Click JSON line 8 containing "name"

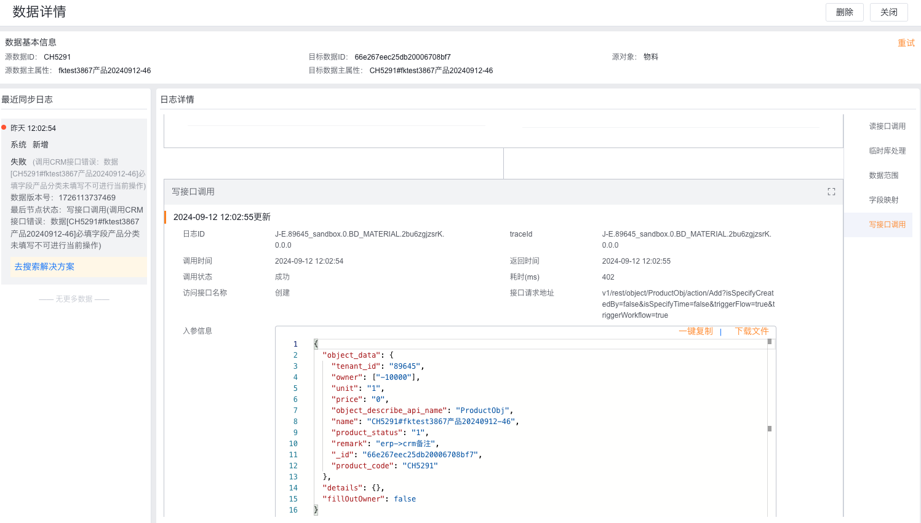pyautogui.click(x=425, y=422)
